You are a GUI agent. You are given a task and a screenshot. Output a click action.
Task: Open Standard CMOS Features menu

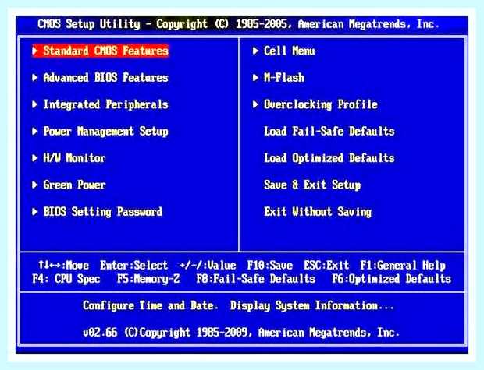(x=105, y=51)
